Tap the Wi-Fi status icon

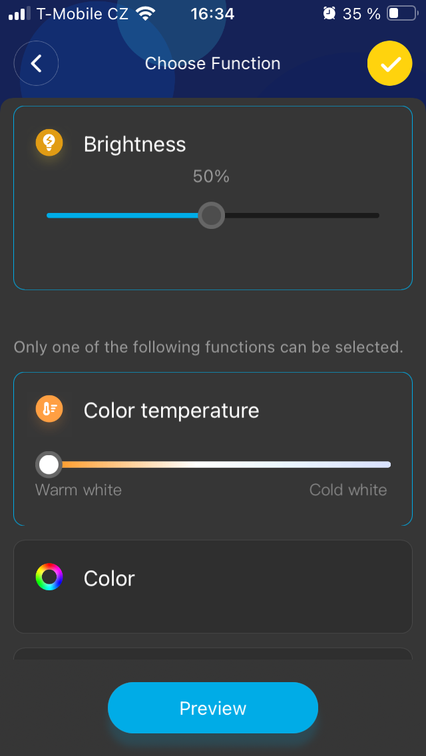coord(144,13)
